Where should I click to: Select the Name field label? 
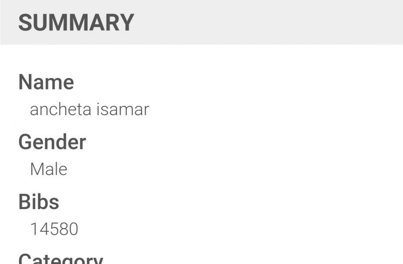46,82
